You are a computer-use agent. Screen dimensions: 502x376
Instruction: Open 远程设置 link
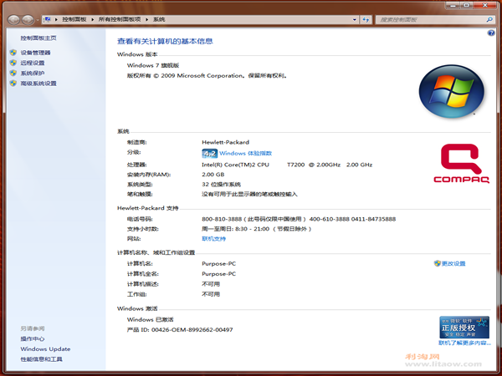tap(33, 63)
